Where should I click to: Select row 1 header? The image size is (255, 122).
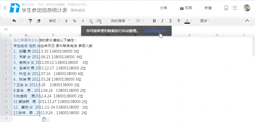pos(6,40)
